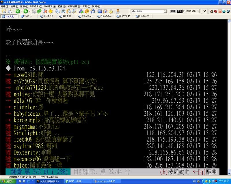Click the green back arrow icon
The height and width of the screenshot is (184, 231).
17,11
